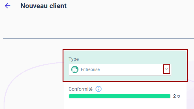194x109 pixels.
Task: Open the Entreprise type selector field
Action: point(120,70)
